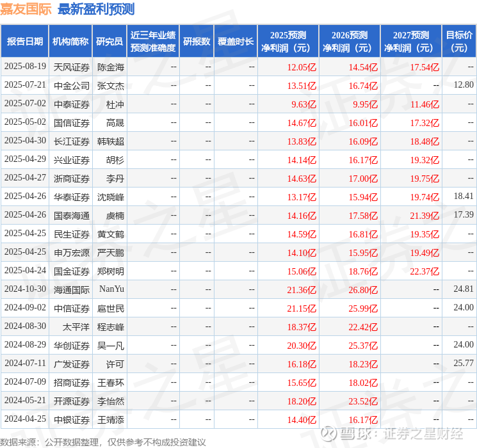This screenshot has height=448, width=477.
Task: Click the 22.37亿 profit value
Action: pyautogui.click(x=424, y=271)
